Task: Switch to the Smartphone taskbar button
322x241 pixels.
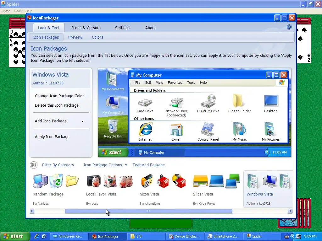Action: (224, 236)
